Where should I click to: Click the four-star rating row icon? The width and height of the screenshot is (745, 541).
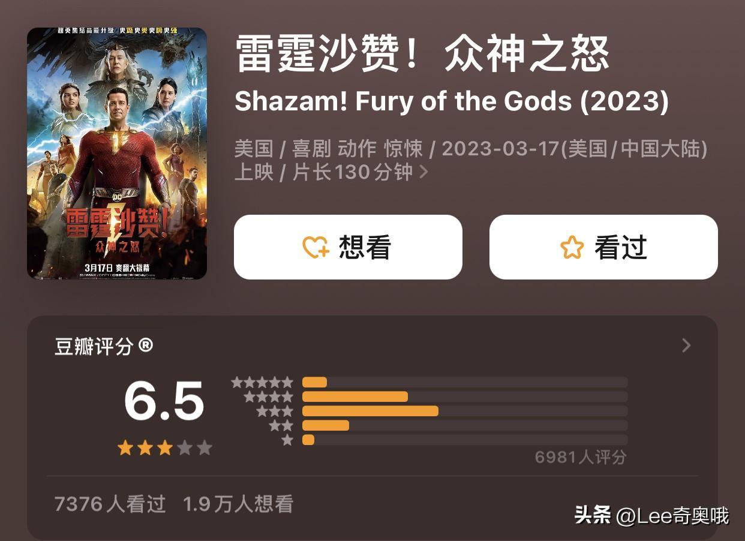(x=268, y=396)
